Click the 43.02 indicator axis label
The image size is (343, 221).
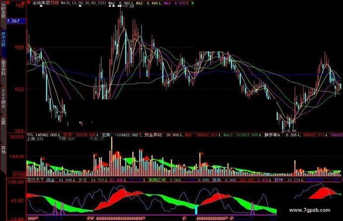17,201
